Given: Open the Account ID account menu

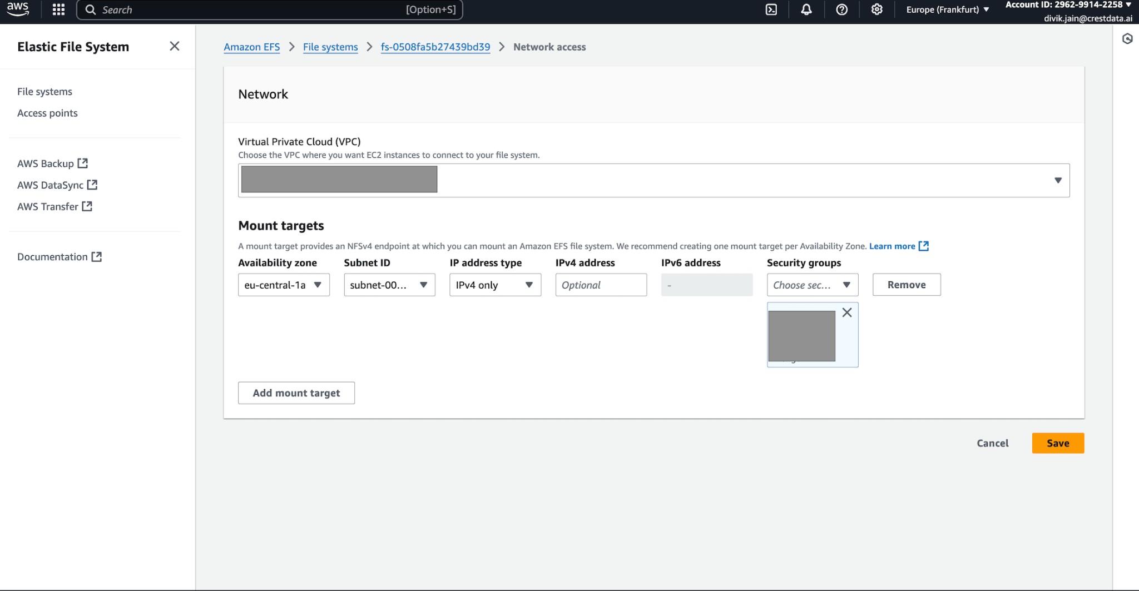Looking at the screenshot, I should click(1068, 4).
